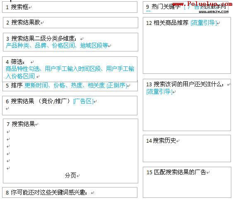Click the '分页' pagination text
The image size is (233, 202).
[70, 175]
